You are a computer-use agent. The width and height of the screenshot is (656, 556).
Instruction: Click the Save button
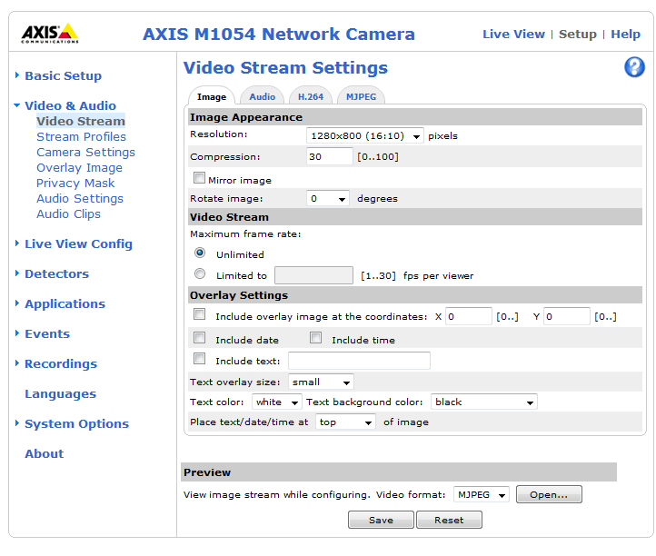(381, 520)
